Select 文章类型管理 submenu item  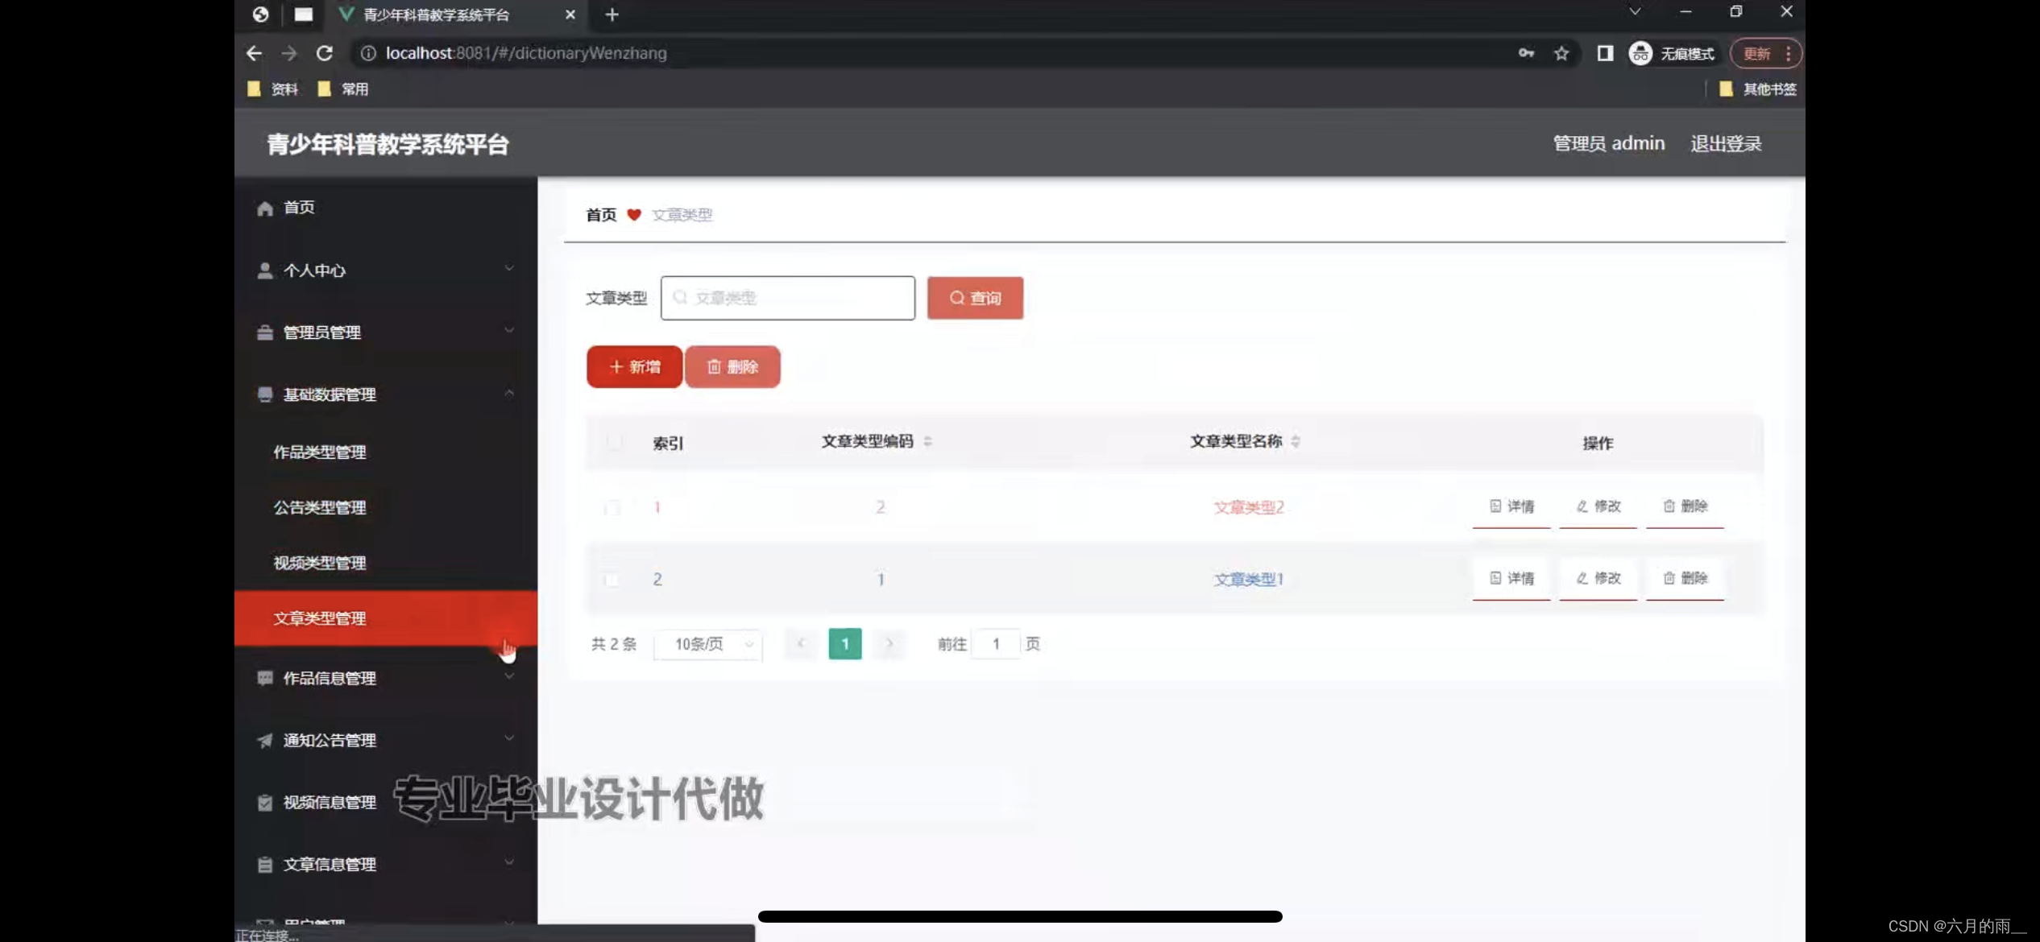pyautogui.click(x=386, y=618)
